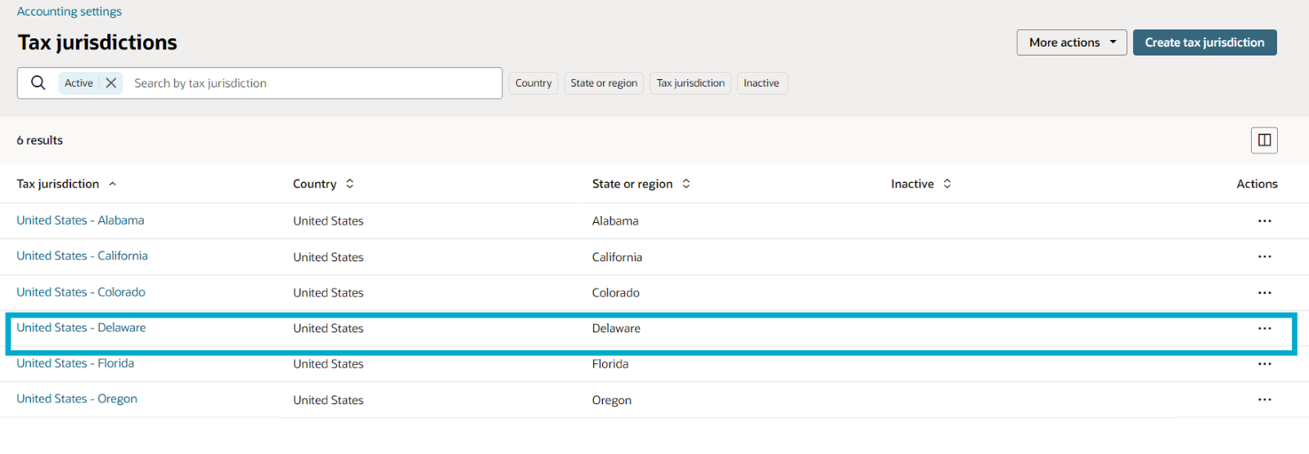Click Create tax jurisdiction button
The height and width of the screenshot is (454, 1309).
pyautogui.click(x=1204, y=42)
